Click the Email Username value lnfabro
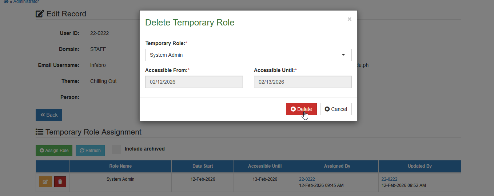The height and width of the screenshot is (196, 494). pyautogui.click(x=98, y=65)
